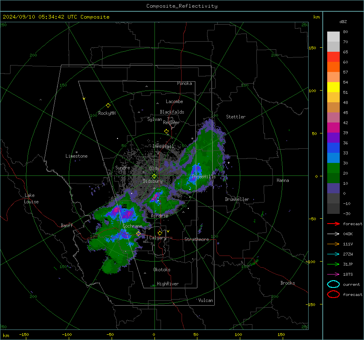Click the Cochrane map label
Screen dimensions: 364x340
point(132,226)
